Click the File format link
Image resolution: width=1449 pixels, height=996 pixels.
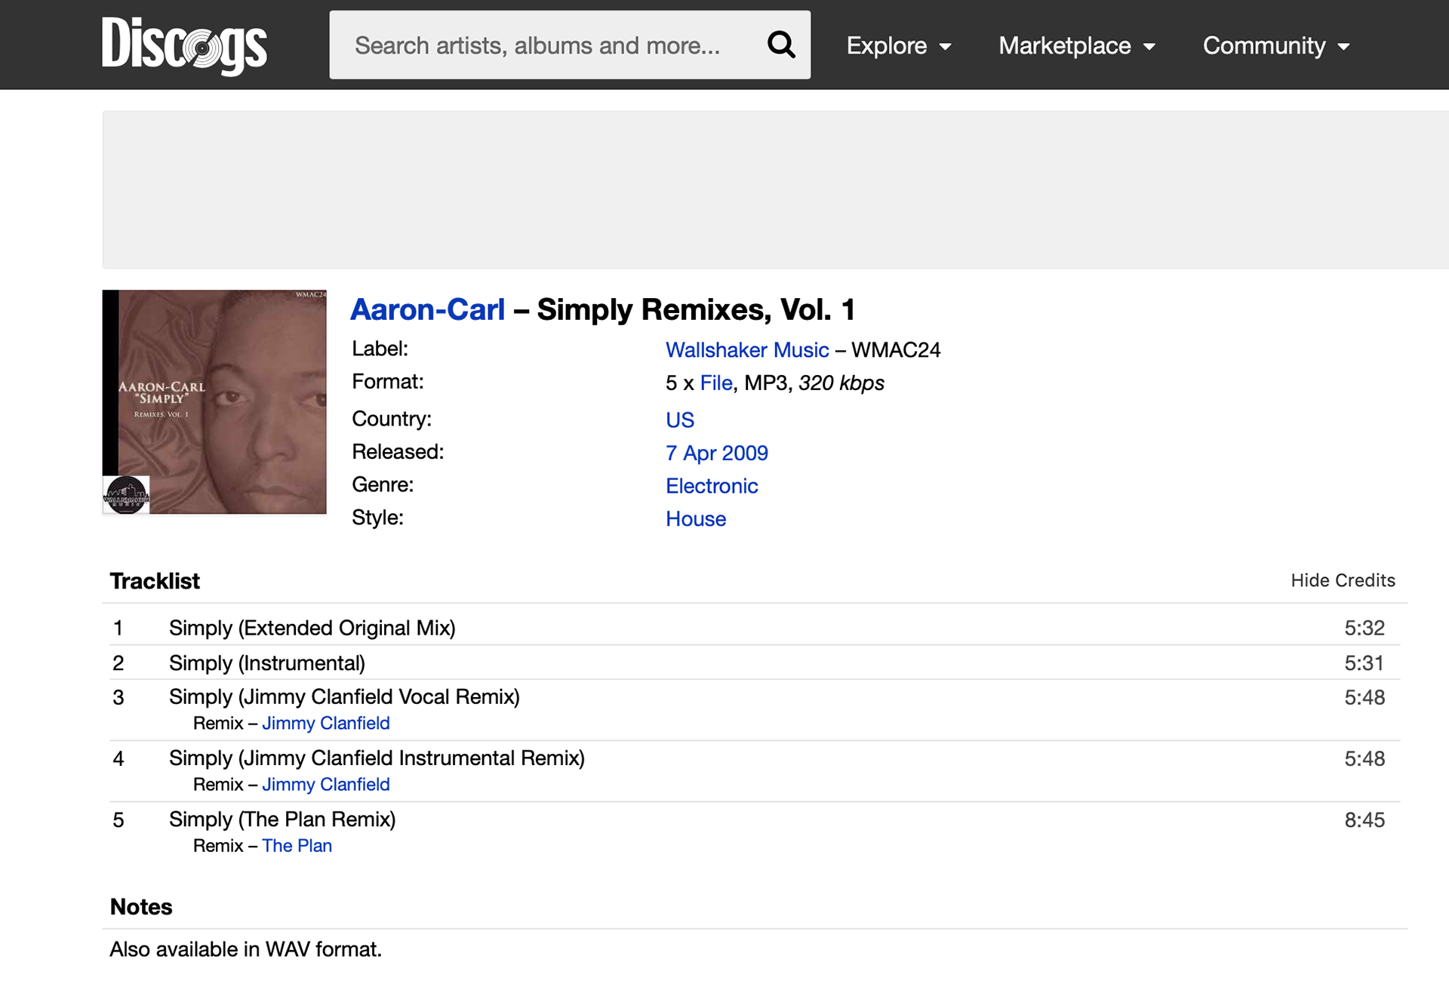pos(715,383)
